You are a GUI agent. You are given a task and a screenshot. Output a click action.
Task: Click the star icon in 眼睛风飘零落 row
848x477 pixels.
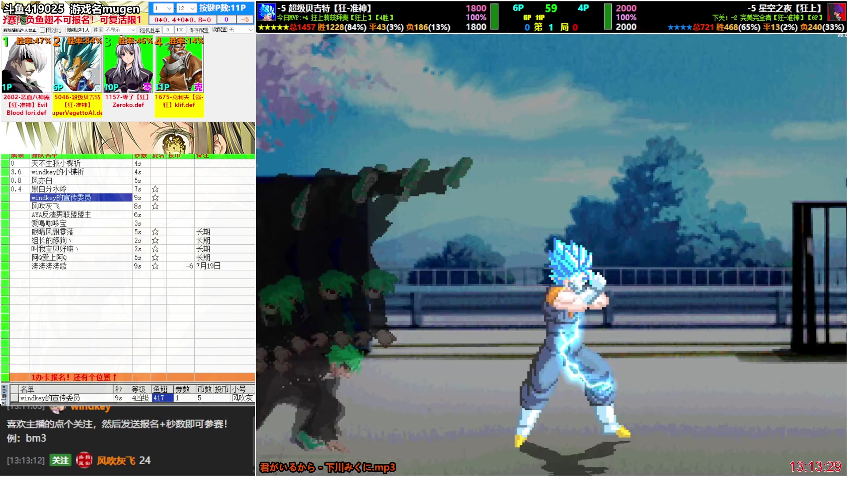[155, 232]
